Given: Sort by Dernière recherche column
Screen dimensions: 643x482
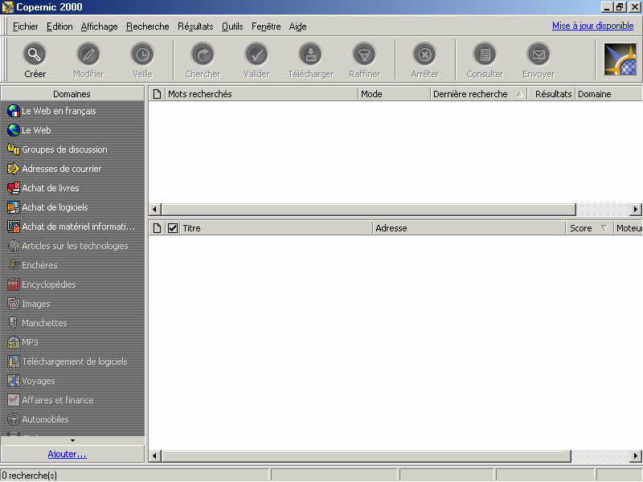Looking at the screenshot, I should coord(478,94).
